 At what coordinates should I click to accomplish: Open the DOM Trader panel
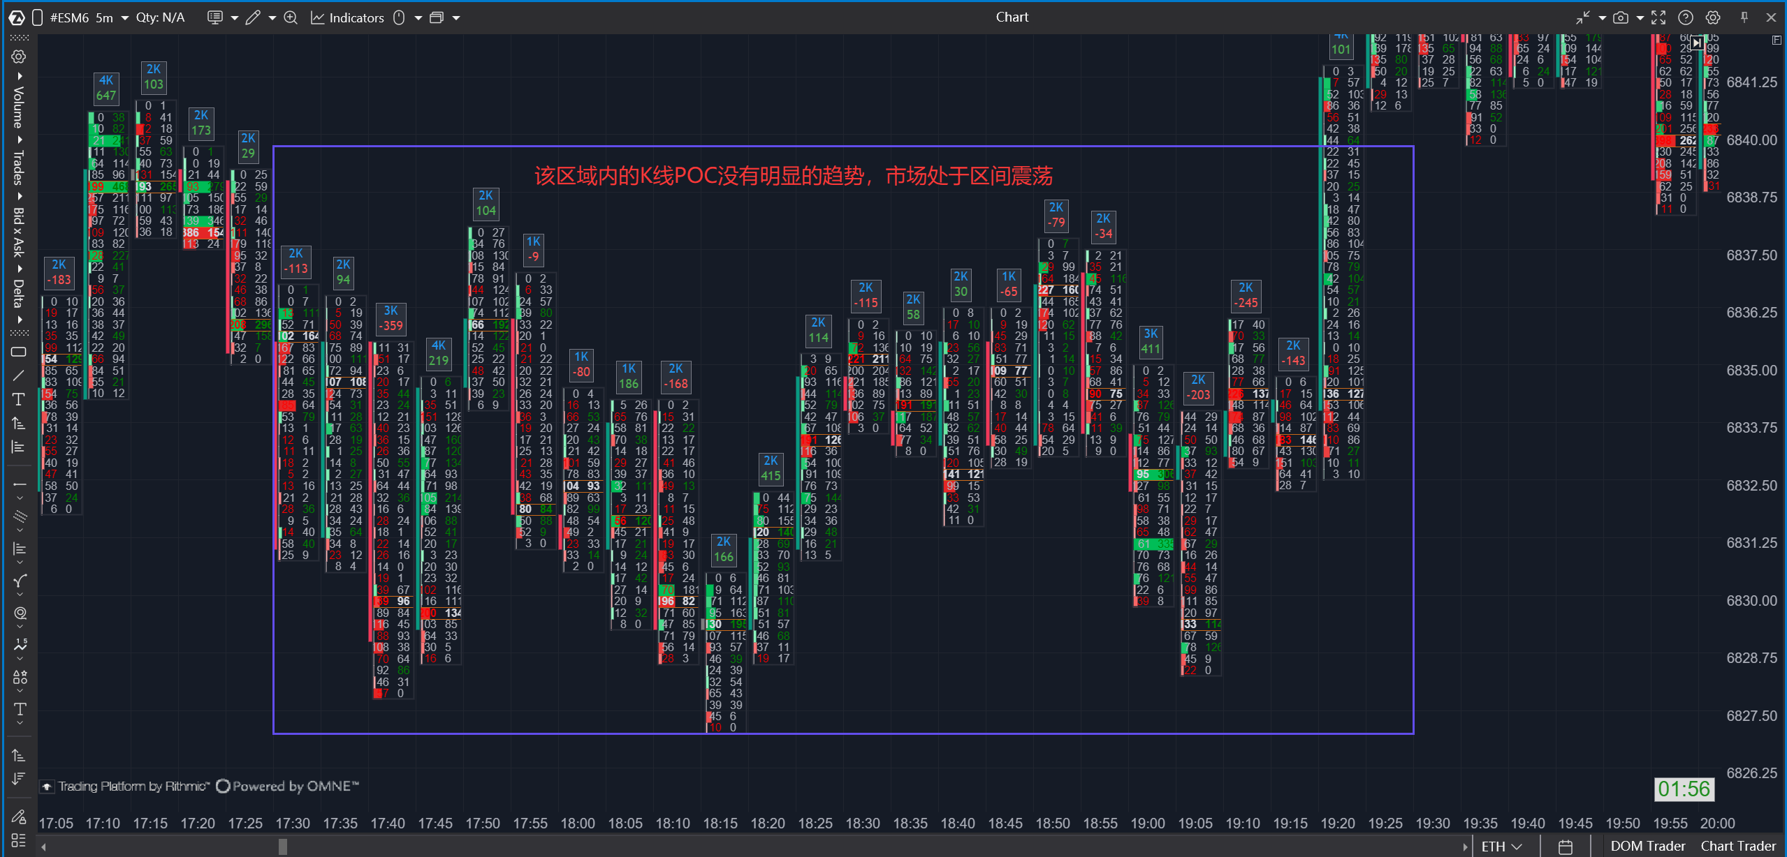pyautogui.click(x=1647, y=847)
